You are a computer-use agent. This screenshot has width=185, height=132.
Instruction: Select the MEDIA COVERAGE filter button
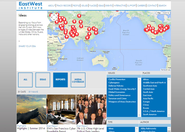coord(78,80)
